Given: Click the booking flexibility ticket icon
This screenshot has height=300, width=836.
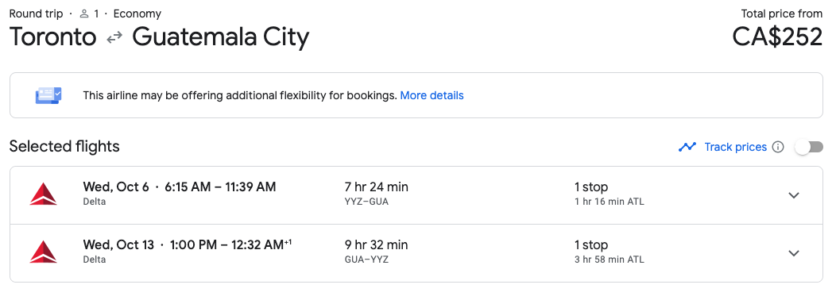Looking at the screenshot, I should pos(48,95).
